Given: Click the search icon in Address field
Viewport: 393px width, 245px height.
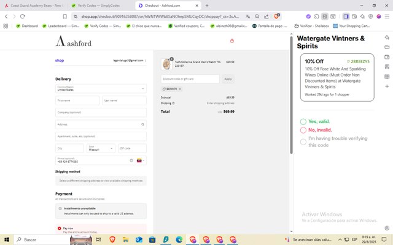Looking at the screenshot, I should pos(142,124).
